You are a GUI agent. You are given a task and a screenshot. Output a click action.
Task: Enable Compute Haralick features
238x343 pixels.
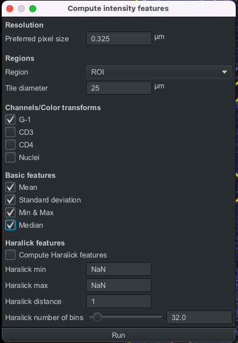pos(10,255)
